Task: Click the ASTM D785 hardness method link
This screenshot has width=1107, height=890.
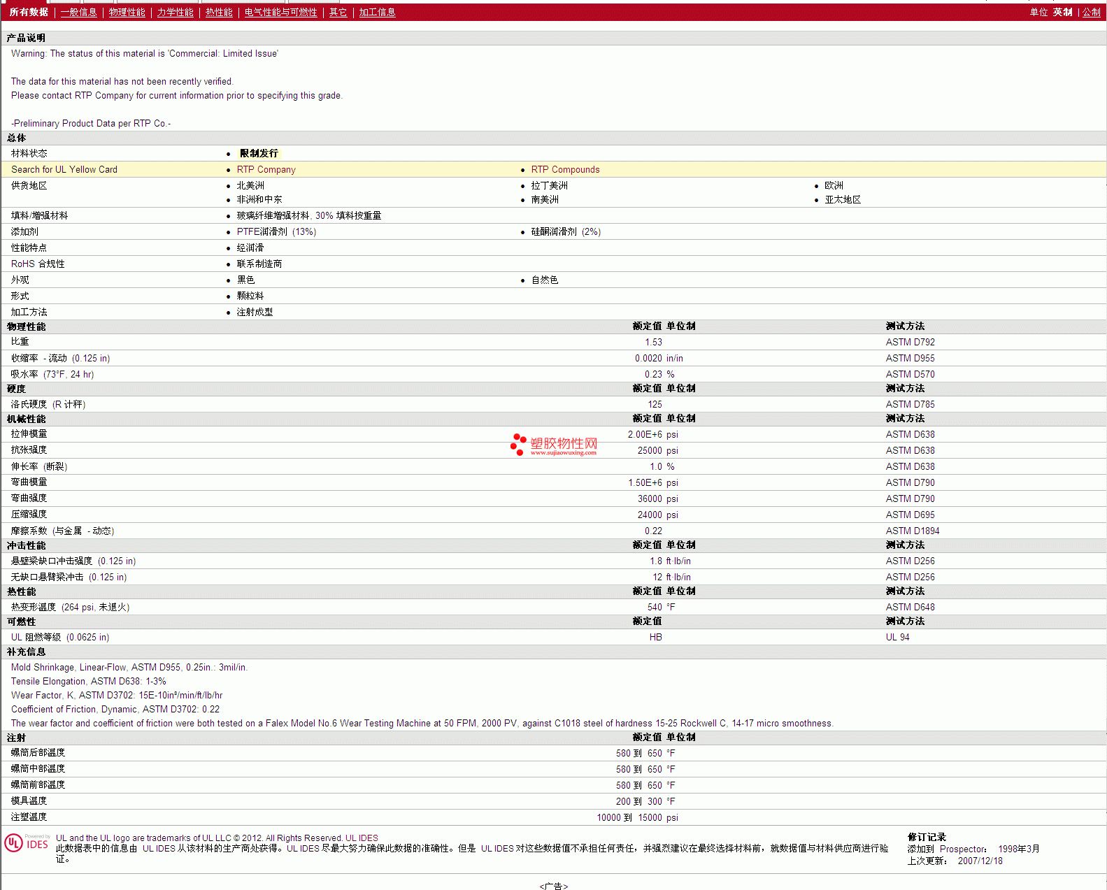Action: pos(910,405)
